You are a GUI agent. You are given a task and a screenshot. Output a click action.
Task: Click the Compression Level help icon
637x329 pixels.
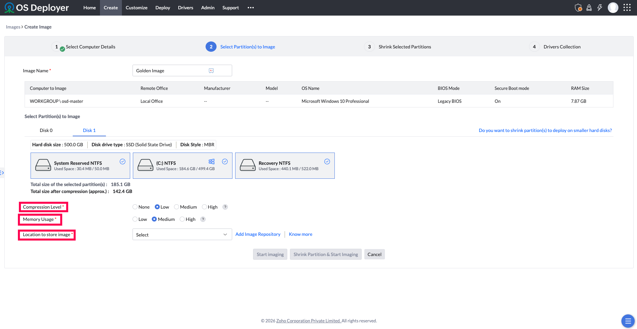tap(225, 207)
